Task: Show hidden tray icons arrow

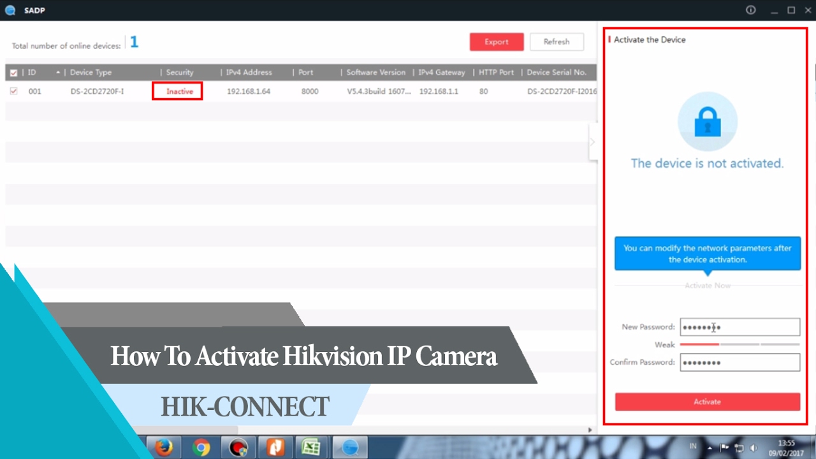Action: point(710,447)
